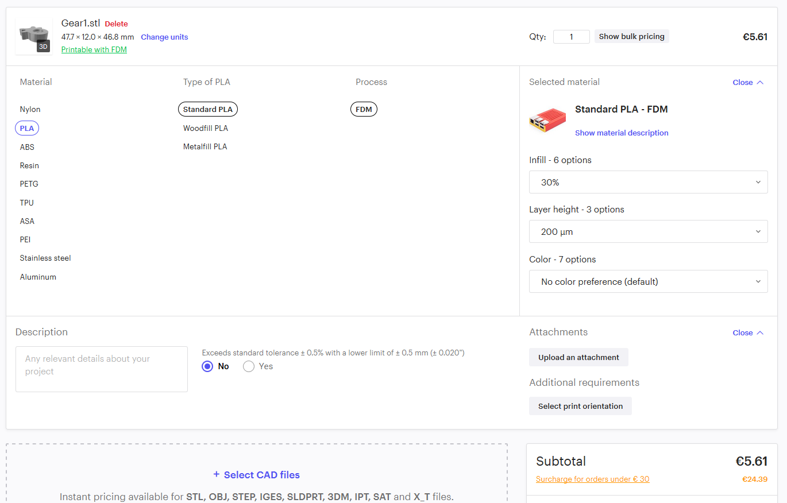Click Select print orientation
The height and width of the screenshot is (503, 787).
point(580,406)
